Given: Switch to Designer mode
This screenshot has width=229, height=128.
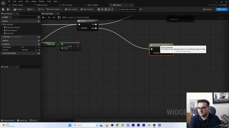Looking at the screenshot, I should [x=208, y=9].
